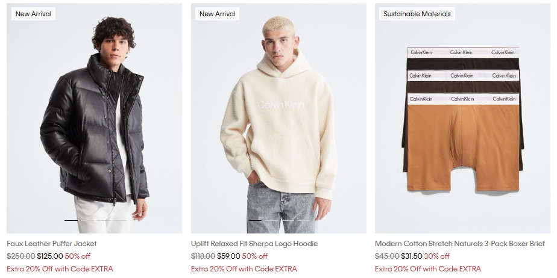Click the New Arrival badge on the hoodie

pyautogui.click(x=218, y=14)
